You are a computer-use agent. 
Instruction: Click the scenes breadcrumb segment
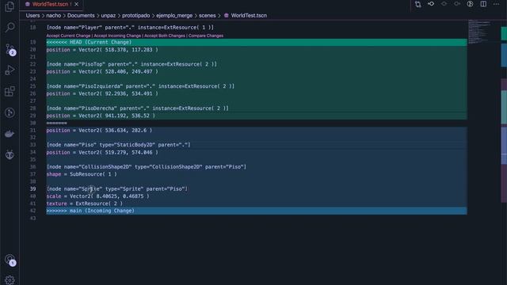208,16
